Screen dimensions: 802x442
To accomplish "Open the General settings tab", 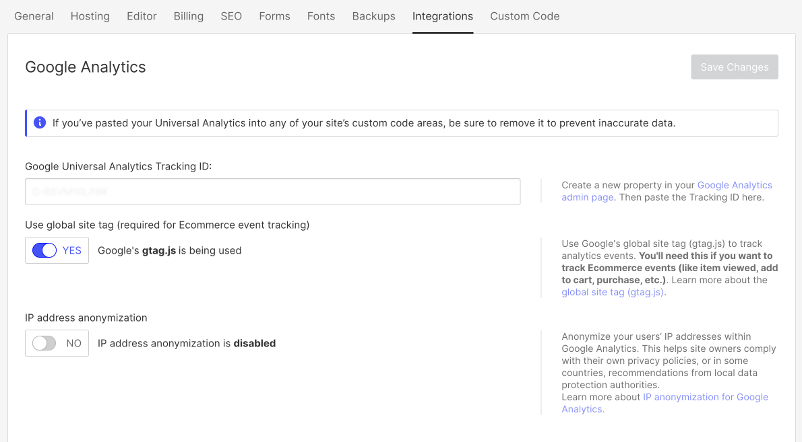I will (x=34, y=16).
